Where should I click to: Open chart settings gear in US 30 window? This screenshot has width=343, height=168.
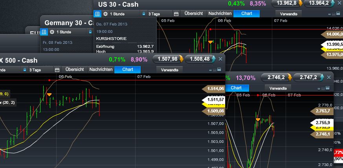[x=105, y=14]
